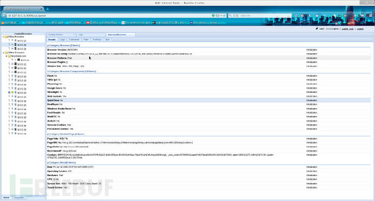Click the Firefox back arrow button

[x=4, y=16]
